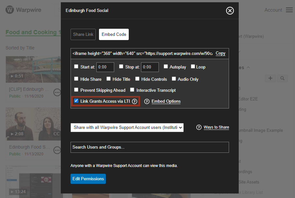This screenshot has width=295, height=198.
Task: Toggle the Autoplay checkbox
Action: [x=166, y=67]
